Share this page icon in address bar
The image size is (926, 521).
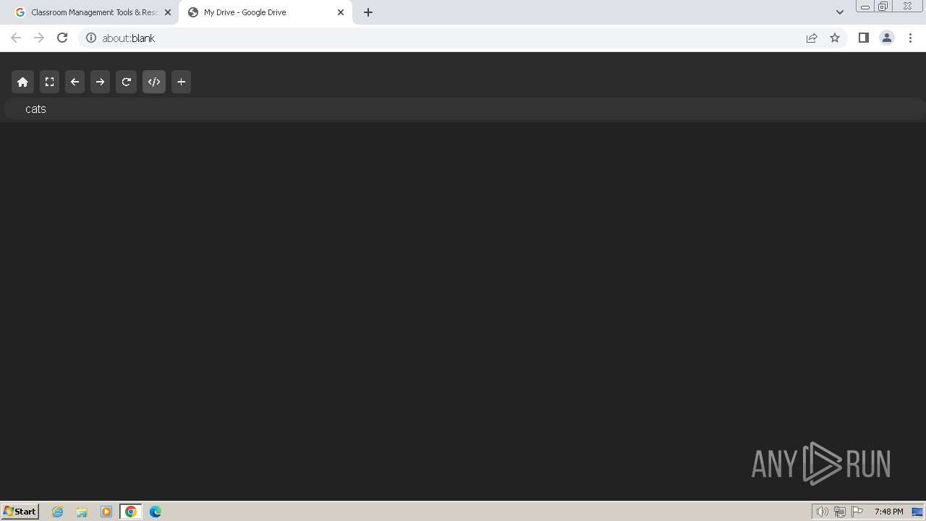[x=812, y=38]
